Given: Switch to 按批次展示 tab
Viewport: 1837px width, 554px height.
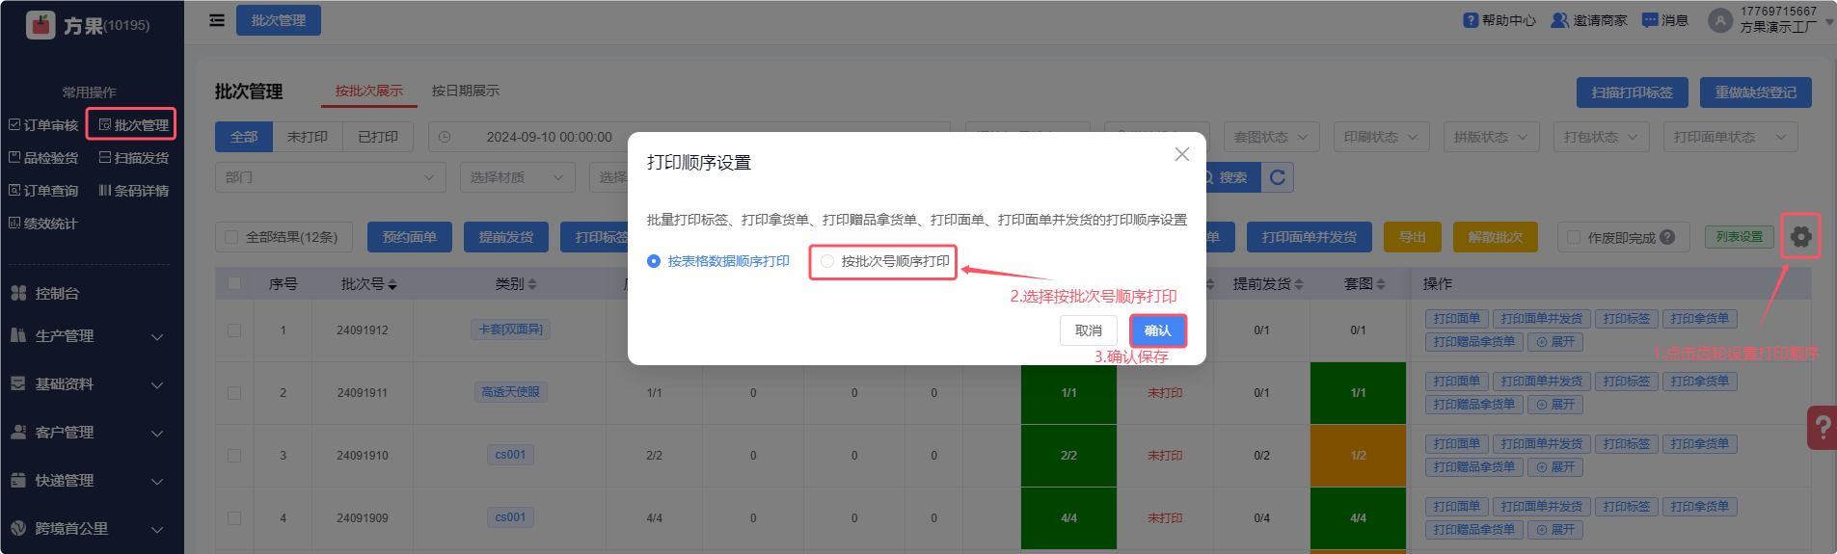Looking at the screenshot, I should [x=369, y=91].
